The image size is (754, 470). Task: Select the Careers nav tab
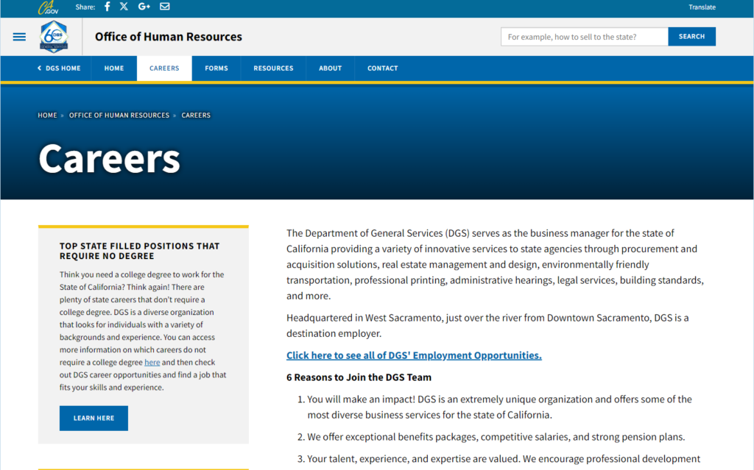coord(164,68)
